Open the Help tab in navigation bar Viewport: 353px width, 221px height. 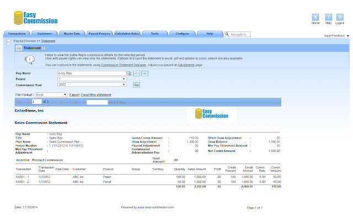pyautogui.click(x=210, y=34)
